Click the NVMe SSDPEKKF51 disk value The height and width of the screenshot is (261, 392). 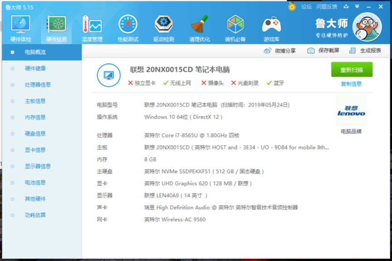(x=204, y=171)
